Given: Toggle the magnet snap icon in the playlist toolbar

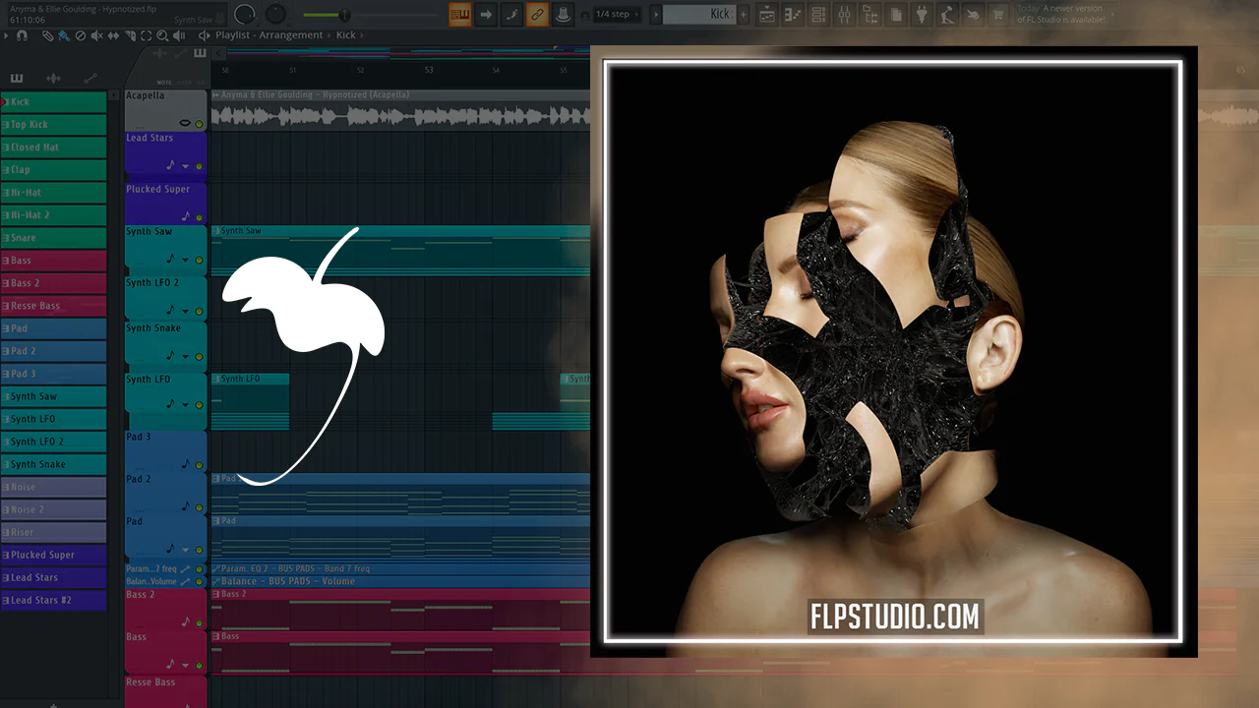Looking at the screenshot, I should (22, 35).
